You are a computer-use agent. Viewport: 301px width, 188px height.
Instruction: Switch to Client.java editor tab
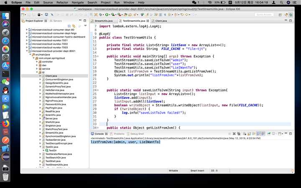161,21
